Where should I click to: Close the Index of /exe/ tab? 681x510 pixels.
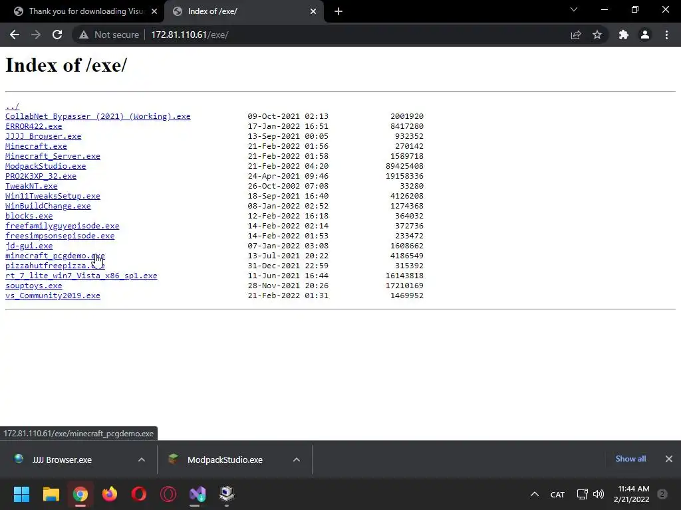(313, 11)
